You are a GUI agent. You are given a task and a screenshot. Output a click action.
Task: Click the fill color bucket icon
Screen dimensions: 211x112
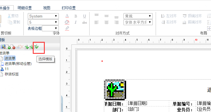[x=67, y=22]
